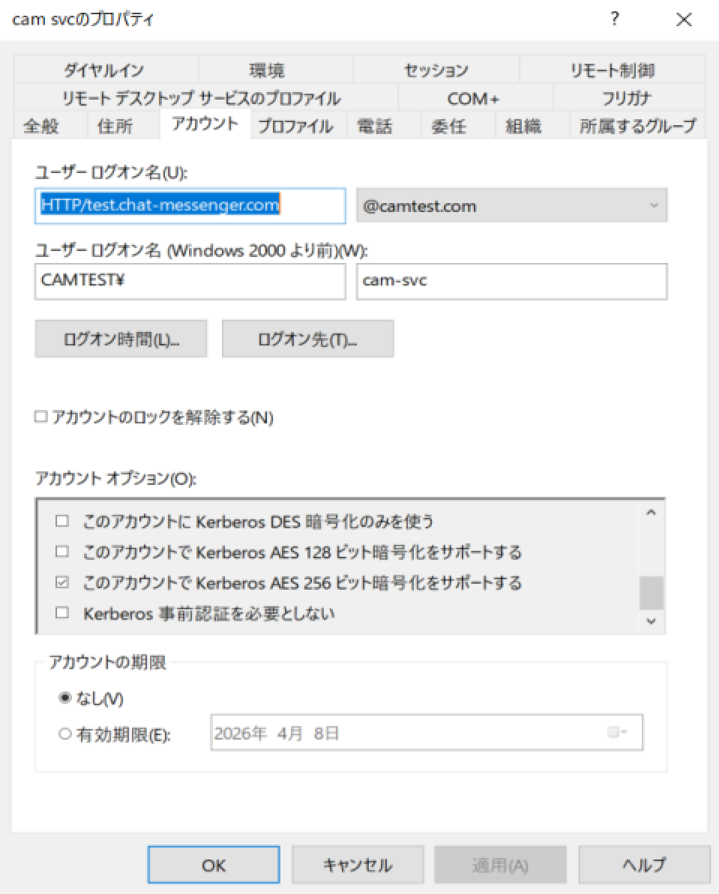The height and width of the screenshot is (894, 719).
Task: Toggle Kerberos pre-authentication not required checkbox
Action: [62, 613]
